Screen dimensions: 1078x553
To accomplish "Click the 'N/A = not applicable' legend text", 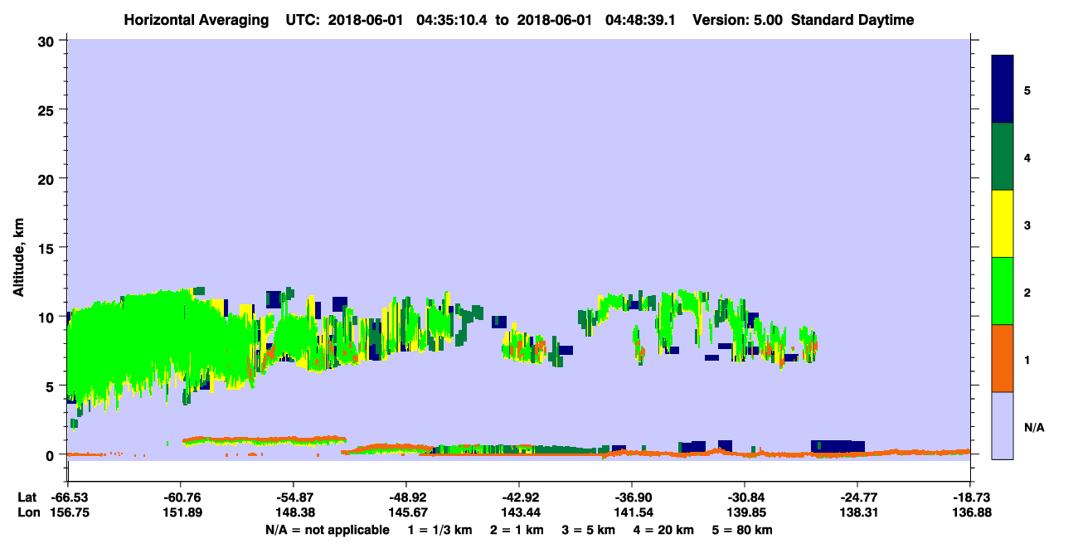I will click(x=327, y=530).
